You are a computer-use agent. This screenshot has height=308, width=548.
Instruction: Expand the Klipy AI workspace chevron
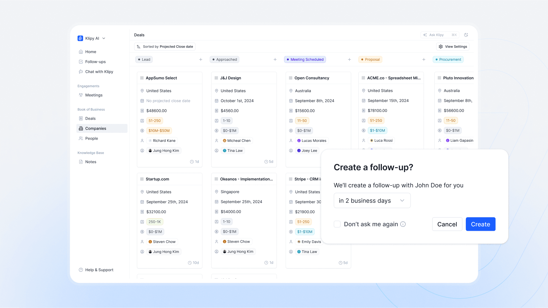pos(104,38)
